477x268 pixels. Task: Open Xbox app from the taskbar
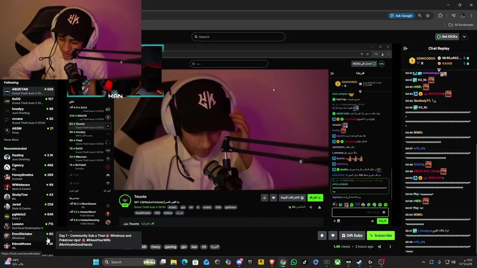click(338, 262)
